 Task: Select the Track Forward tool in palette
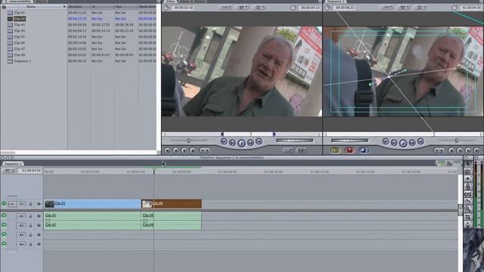pyautogui.click(x=468, y=179)
